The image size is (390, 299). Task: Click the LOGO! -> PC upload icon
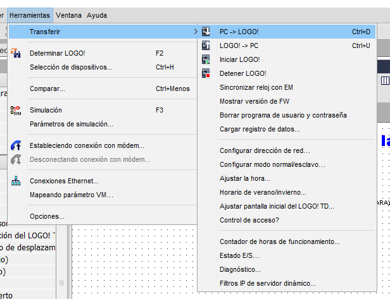206,46
